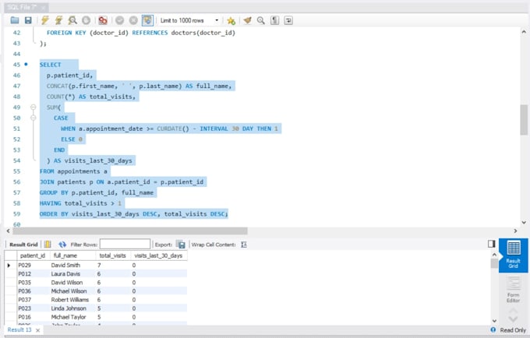Click the horizontal scrollbar thumb of the editor
Screen dimensions: 530x338
[130, 231]
